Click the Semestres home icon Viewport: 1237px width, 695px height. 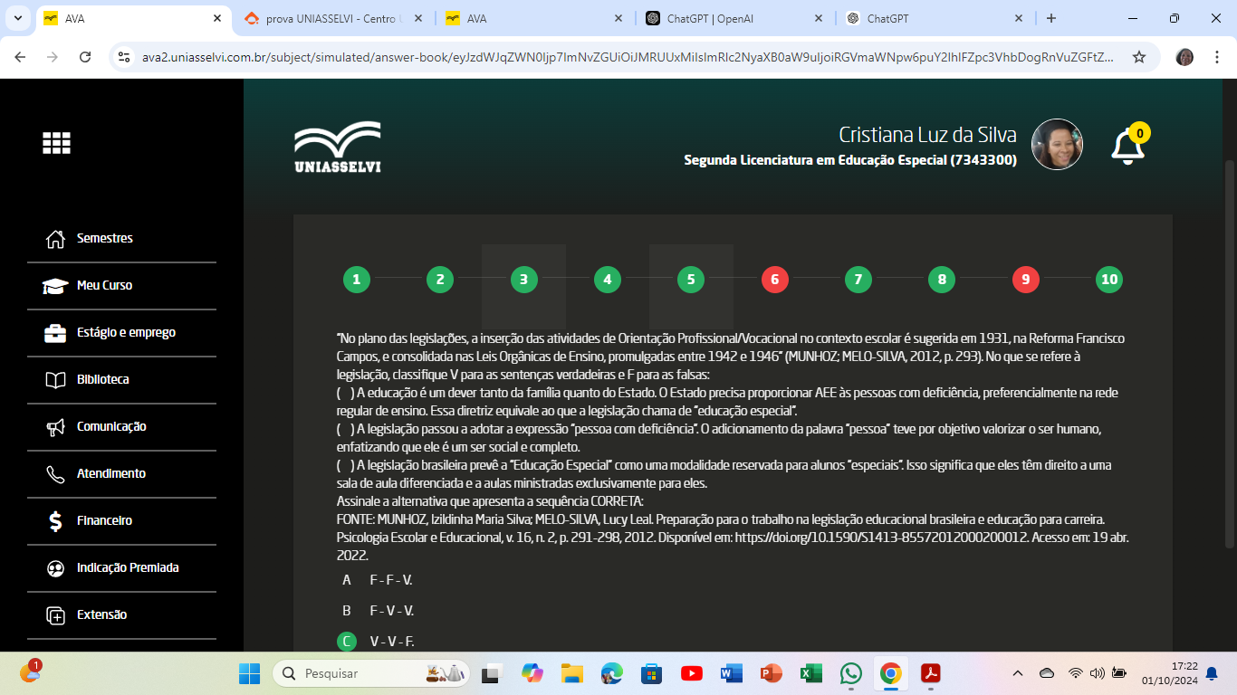55,239
